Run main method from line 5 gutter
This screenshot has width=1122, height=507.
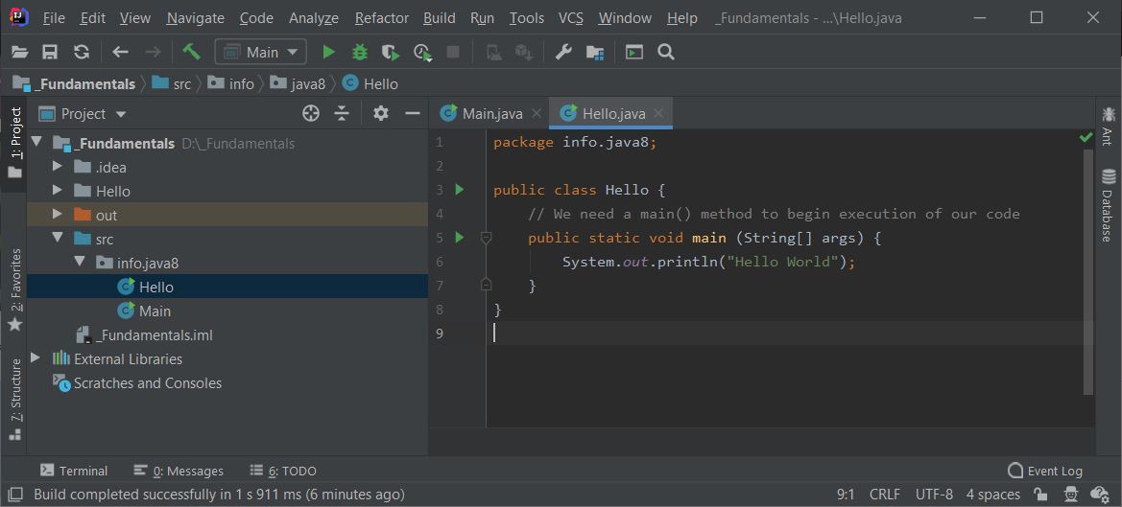pos(460,237)
